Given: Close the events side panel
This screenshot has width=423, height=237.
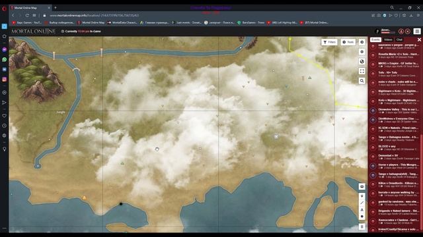Looking at the screenshot, I should [419, 39].
